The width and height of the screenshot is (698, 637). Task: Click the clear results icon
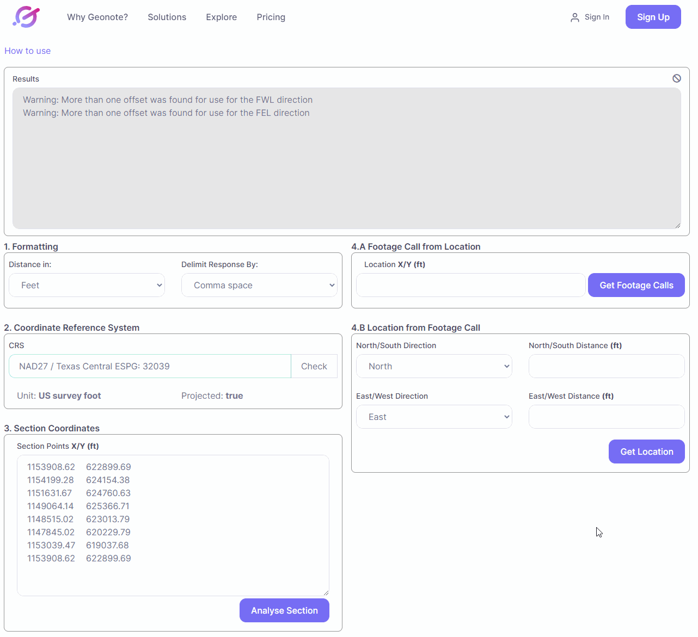pos(676,78)
